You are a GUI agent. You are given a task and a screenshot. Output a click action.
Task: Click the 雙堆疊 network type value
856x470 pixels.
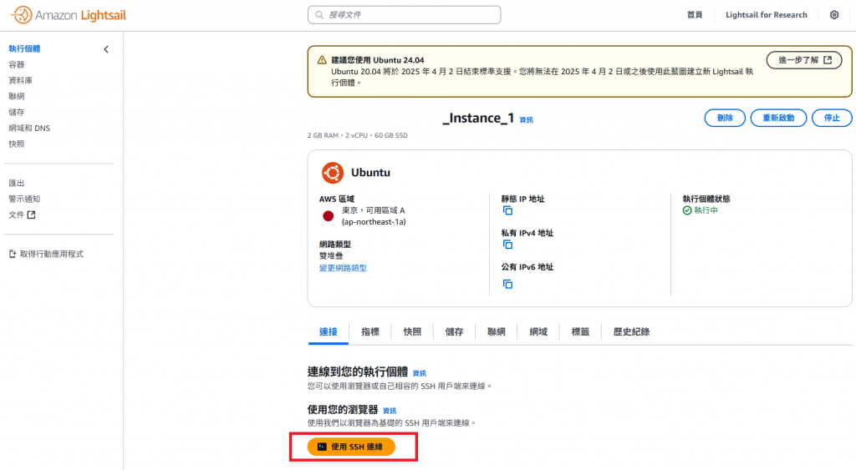tap(331, 255)
